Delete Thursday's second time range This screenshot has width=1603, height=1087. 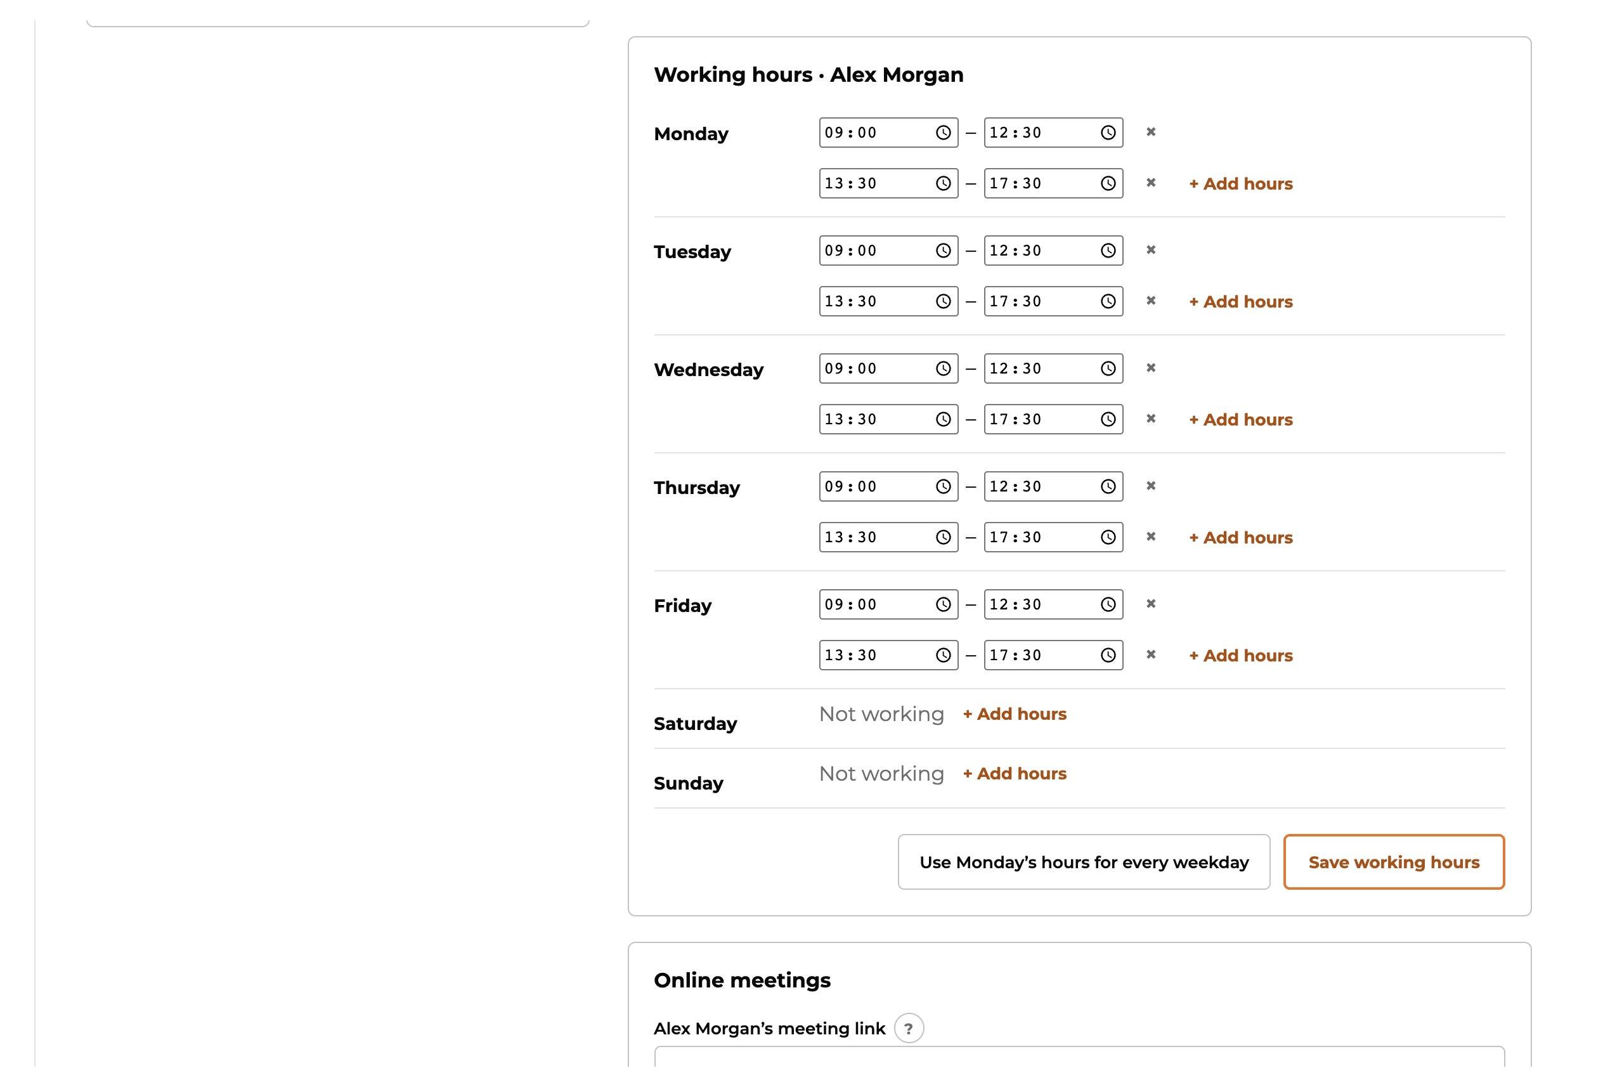tap(1150, 537)
